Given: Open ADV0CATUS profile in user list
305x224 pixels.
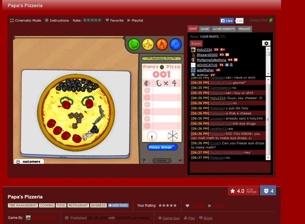Looking at the screenshot, I should (x=207, y=65).
